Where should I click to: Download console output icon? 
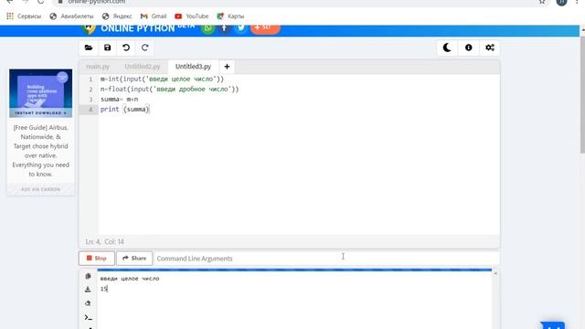[x=88, y=290]
